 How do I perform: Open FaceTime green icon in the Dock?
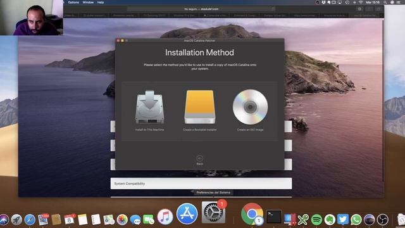(x=149, y=220)
